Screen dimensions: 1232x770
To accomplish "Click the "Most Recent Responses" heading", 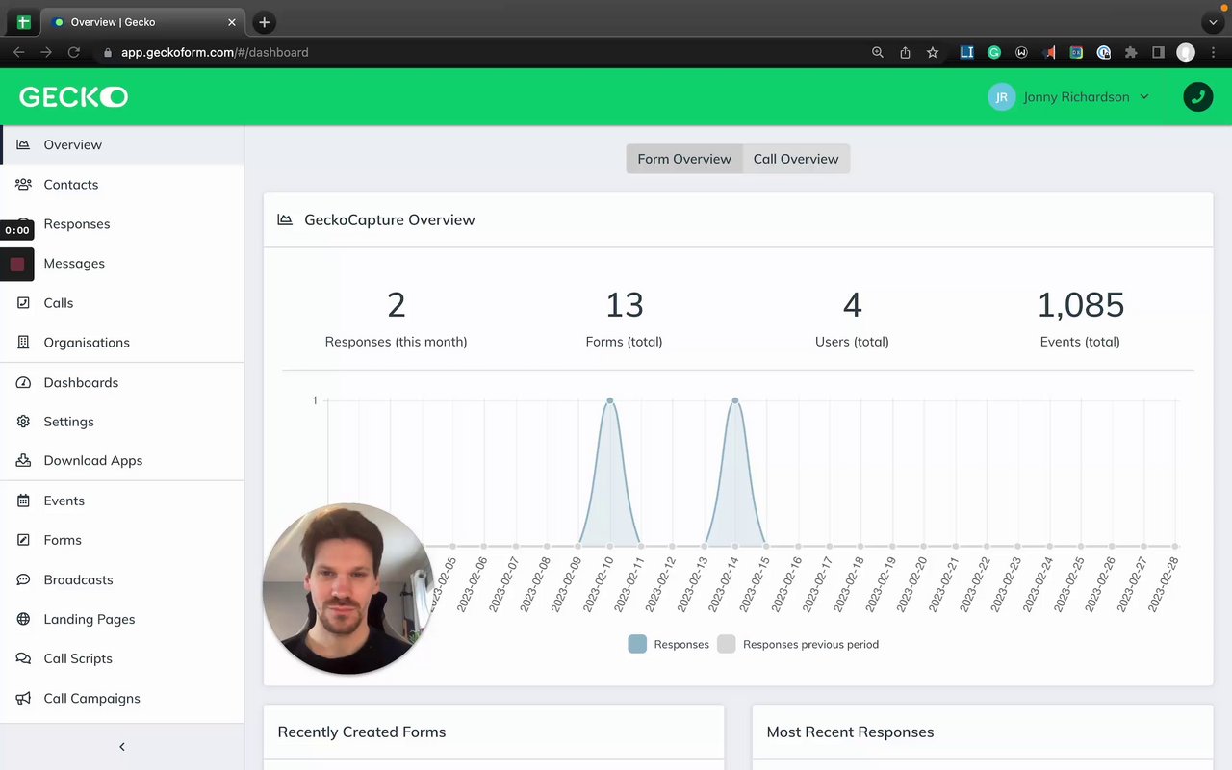I will tap(850, 731).
